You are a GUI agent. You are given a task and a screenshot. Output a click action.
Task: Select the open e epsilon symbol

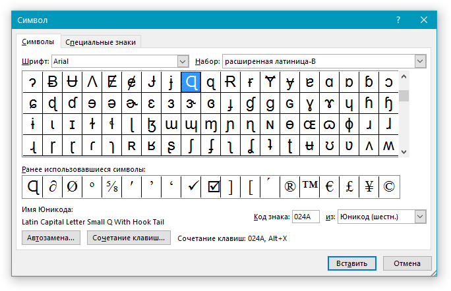(x=151, y=103)
